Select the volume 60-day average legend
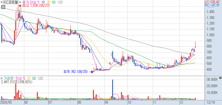222x105 pixels. pyautogui.click(x=34, y=78)
